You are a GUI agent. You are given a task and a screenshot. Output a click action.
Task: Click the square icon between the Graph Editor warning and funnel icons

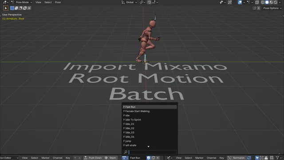click(x=272, y=158)
